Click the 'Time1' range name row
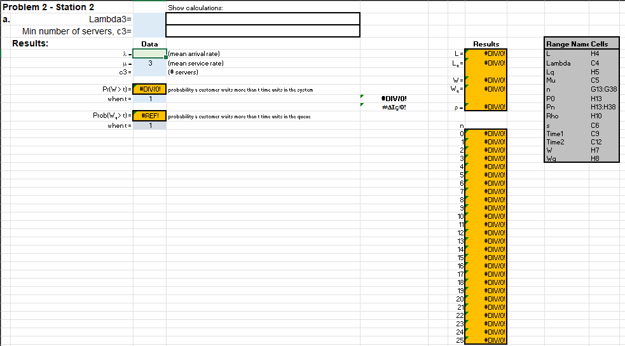Image resolution: width=625 pixels, height=346 pixels. pyautogui.click(x=554, y=134)
